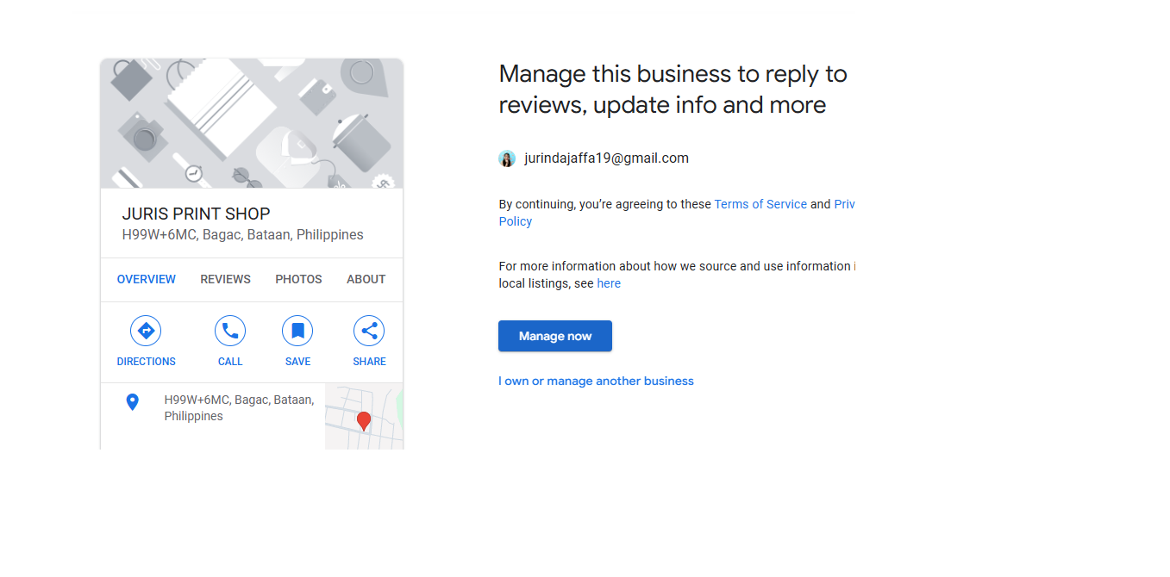This screenshot has height=577, width=1170.
Task: Click the Share icon
Action: coord(369,331)
